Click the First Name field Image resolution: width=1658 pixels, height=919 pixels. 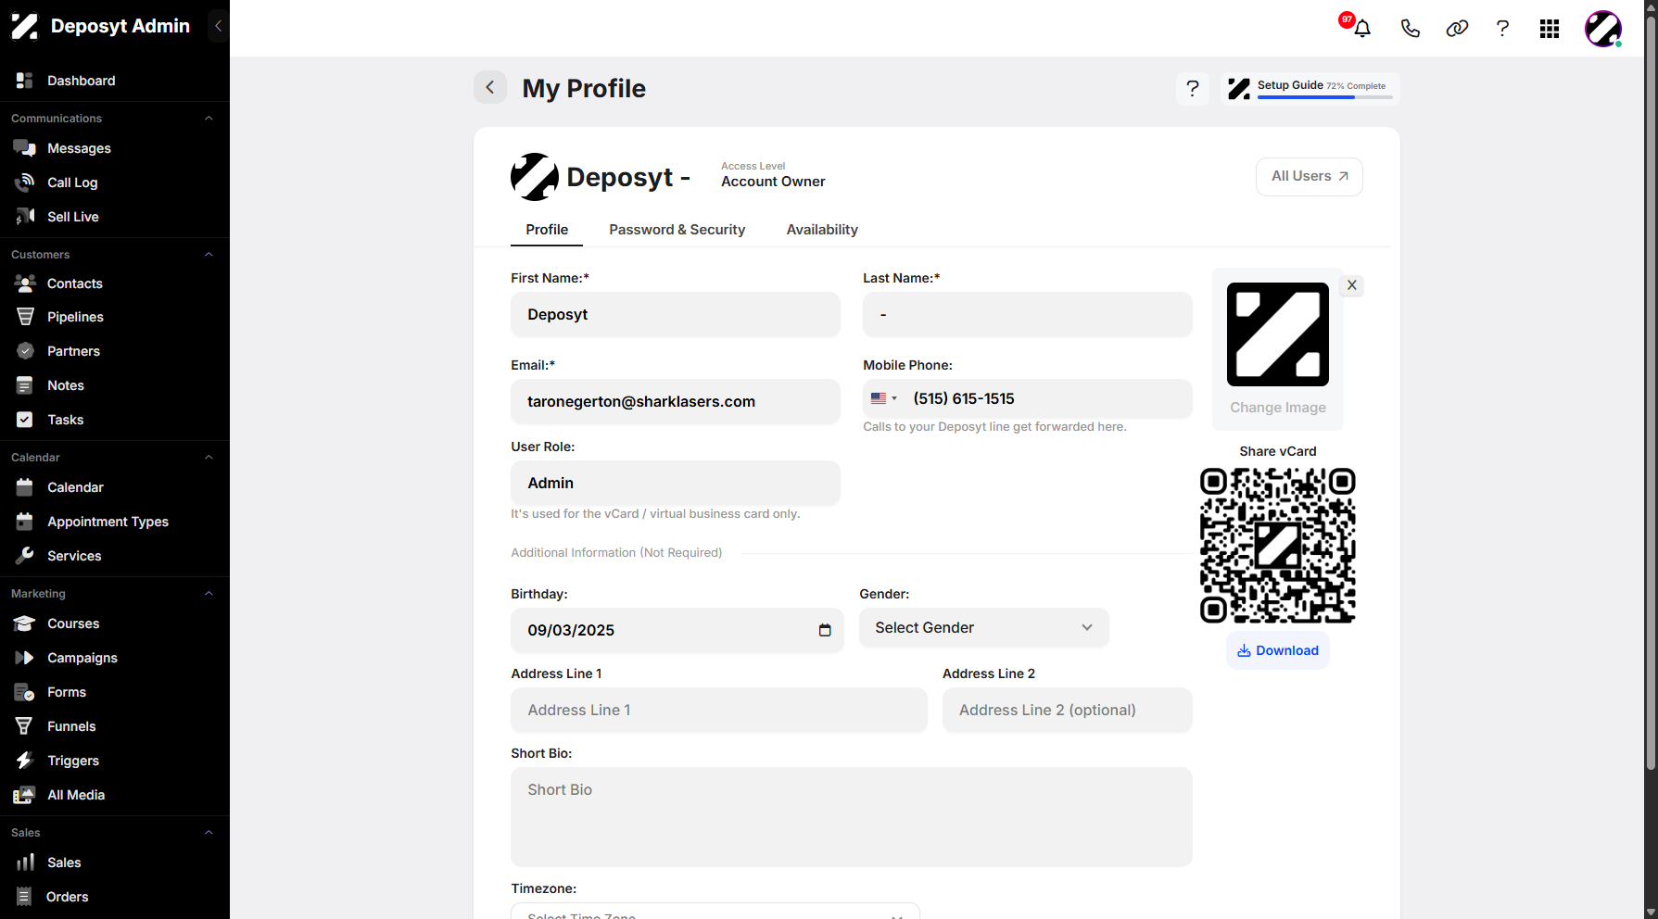click(676, 315)
